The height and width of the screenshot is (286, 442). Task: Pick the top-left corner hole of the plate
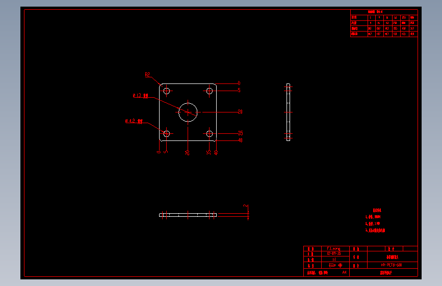pyautogui.click(x=167, y=91)
